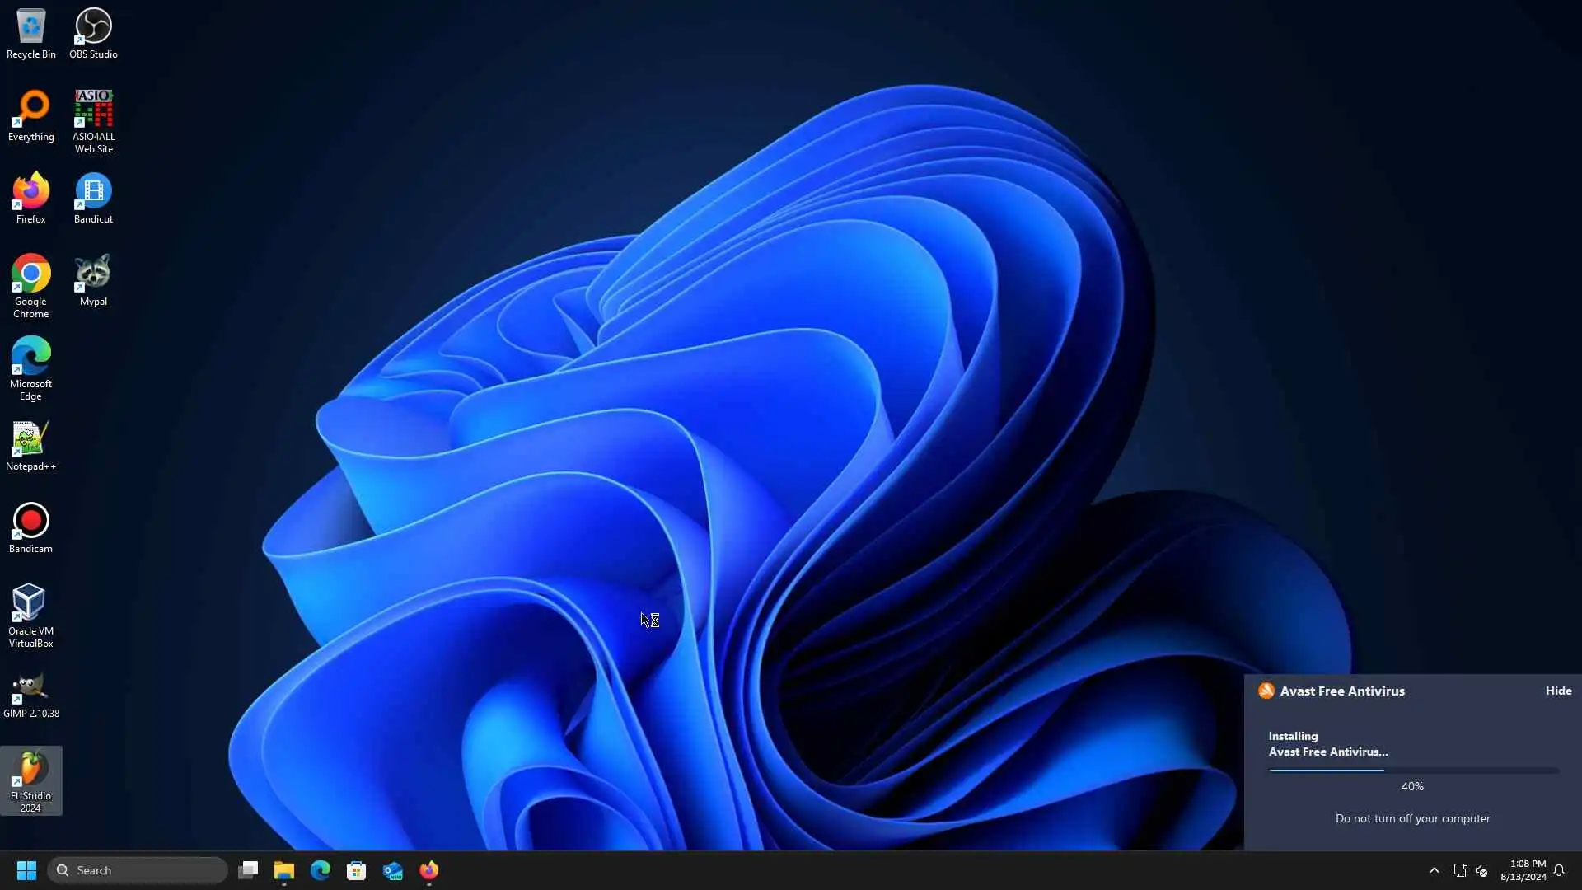Hide the Avast Free Antivirus popup
The width and height of the screenshot is (1582, 890).
pyautogui.click(x=1558, y=691)
